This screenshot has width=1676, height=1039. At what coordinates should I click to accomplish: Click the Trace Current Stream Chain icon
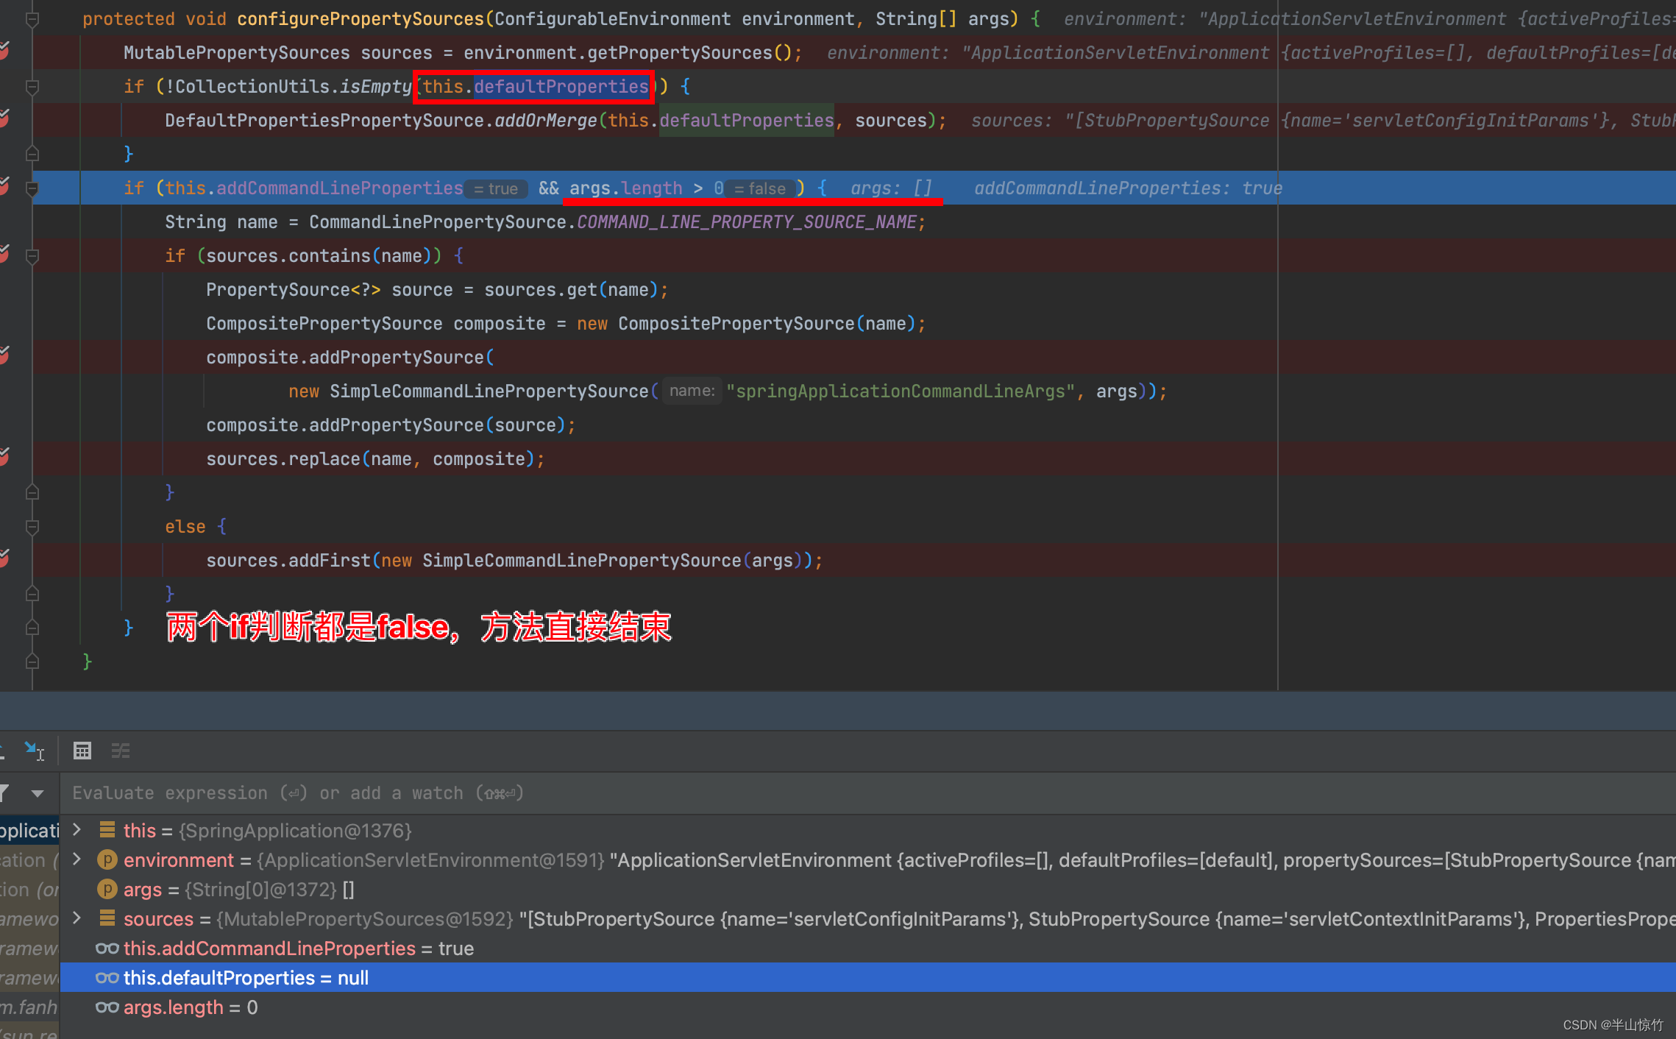121,751
